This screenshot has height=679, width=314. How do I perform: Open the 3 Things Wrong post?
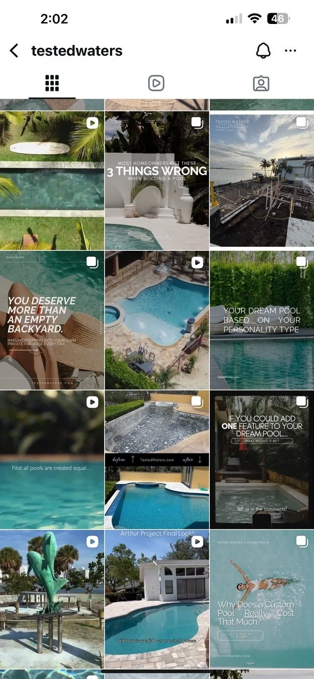157,181
